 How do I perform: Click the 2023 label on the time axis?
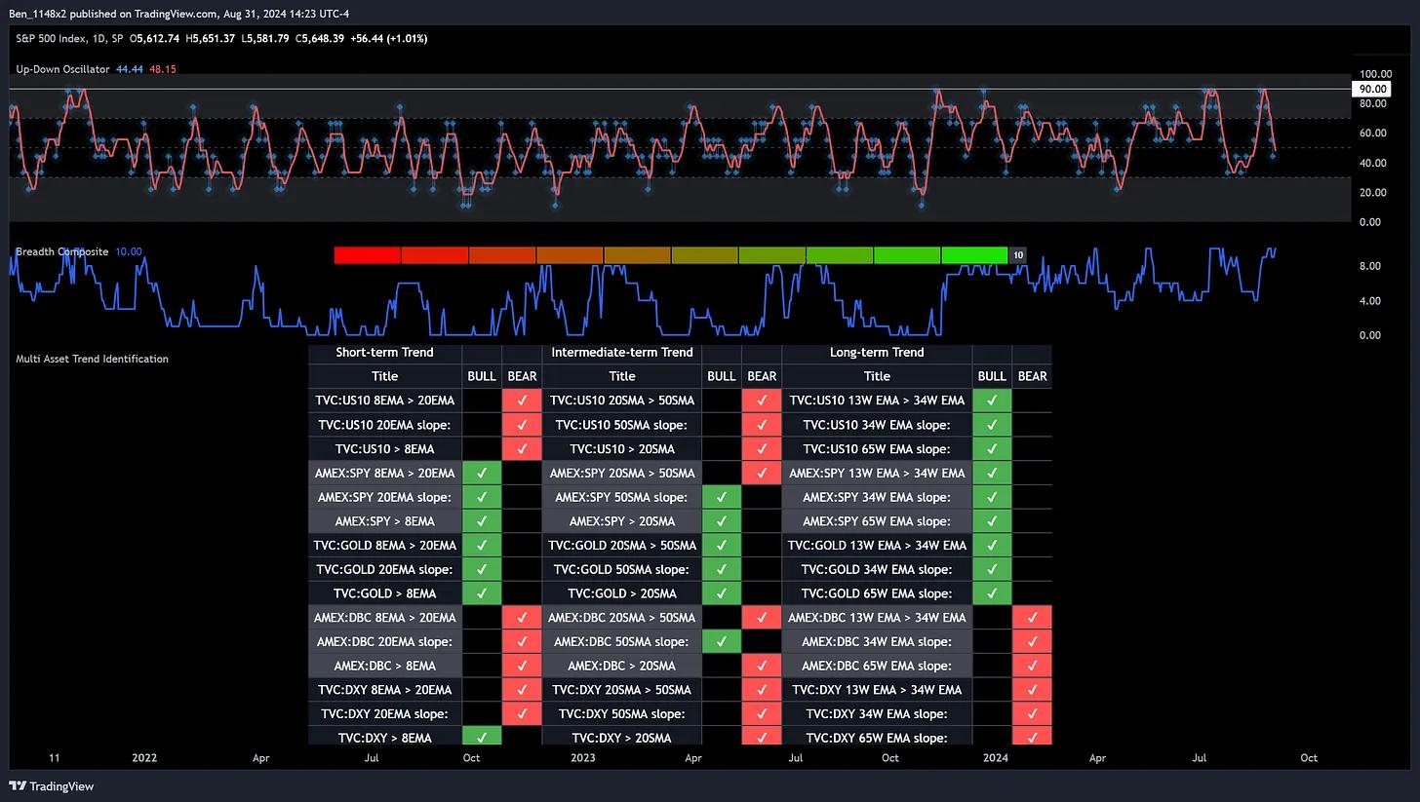click(583, 757)
